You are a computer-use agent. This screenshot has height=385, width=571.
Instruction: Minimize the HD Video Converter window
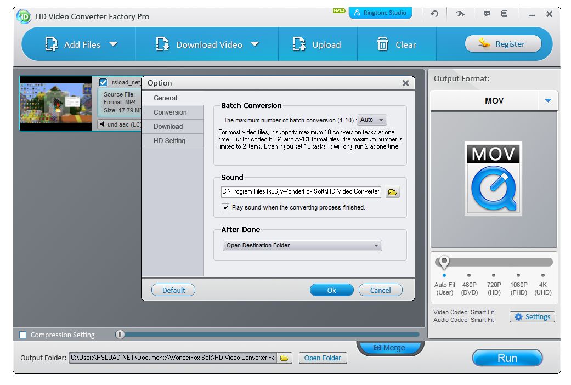532,15
